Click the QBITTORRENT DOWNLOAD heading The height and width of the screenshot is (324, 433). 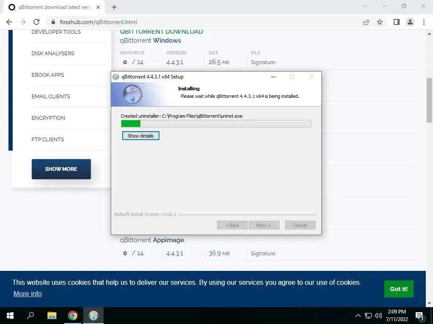[162, 32]
